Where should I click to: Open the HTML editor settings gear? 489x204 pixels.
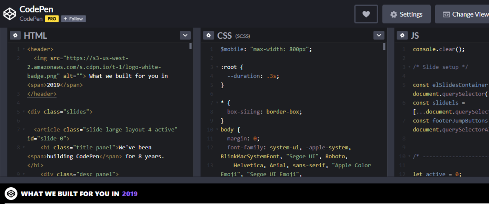point(15,35)
